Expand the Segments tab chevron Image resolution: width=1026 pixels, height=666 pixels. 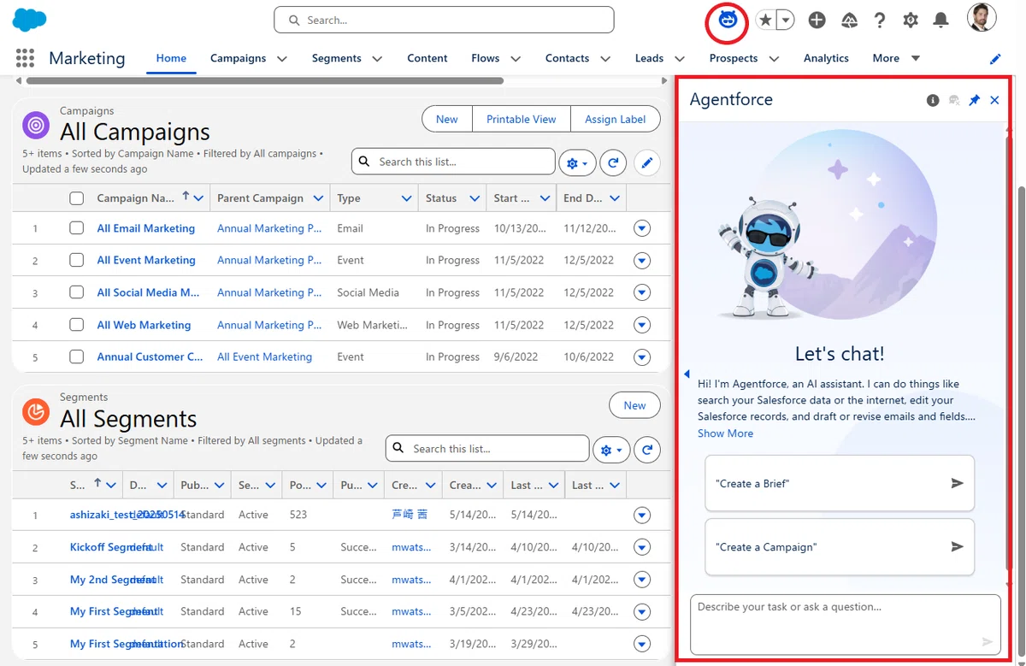(377, 59)
